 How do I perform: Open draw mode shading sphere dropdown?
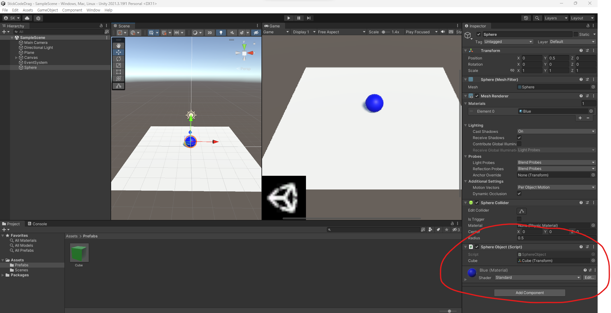click(x=197, y=32)
